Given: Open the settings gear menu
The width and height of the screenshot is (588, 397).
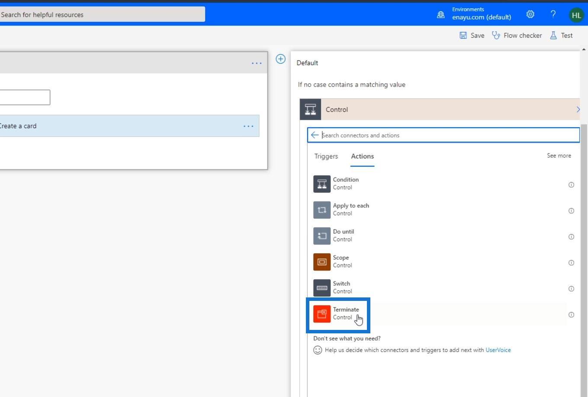Looking at the screenshot, I should pos(530,14).
